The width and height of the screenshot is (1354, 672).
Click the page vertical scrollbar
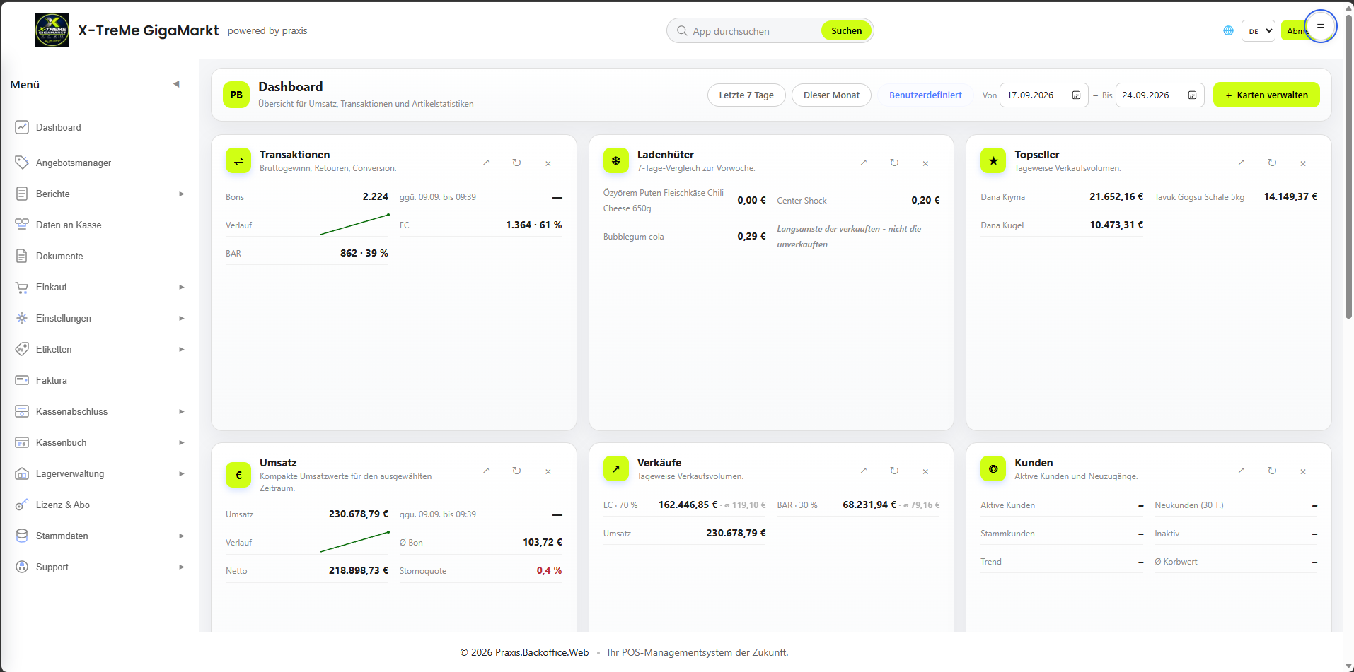tap(1348, 166)
